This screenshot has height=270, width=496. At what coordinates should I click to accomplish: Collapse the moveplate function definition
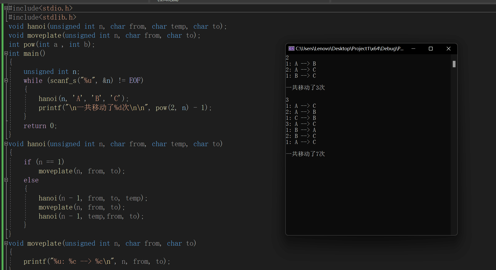(6, 243)
